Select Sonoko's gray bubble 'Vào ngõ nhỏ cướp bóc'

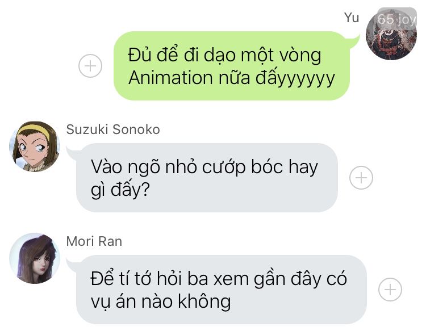207,178
